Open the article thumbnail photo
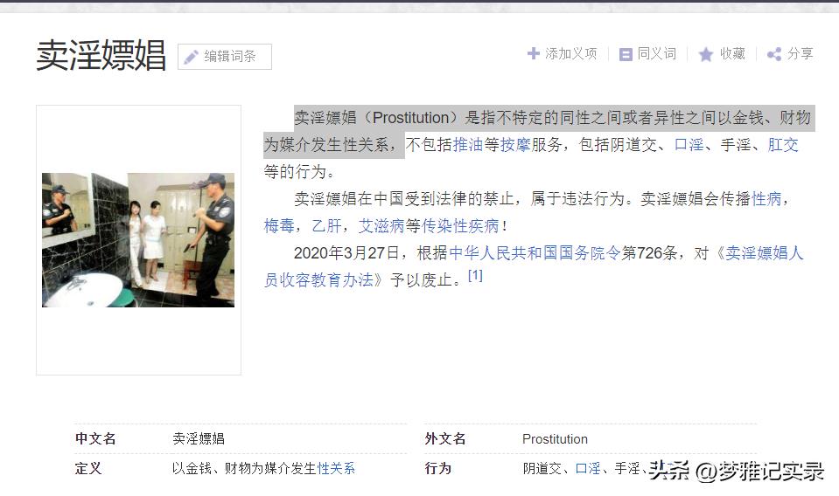The width and height of the screenshot is (839, 496). pos(138,240)
